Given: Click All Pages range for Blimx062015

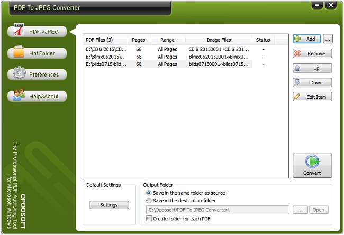Looking at the screenshot, I should (x=167, y=57).
